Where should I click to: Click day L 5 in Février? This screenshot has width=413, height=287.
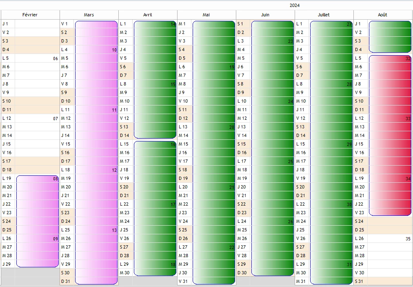6,58
